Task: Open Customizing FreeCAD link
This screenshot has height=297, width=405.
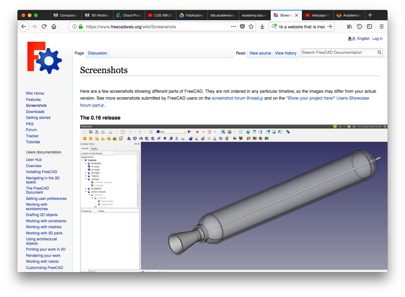Action: coord(45,268)
